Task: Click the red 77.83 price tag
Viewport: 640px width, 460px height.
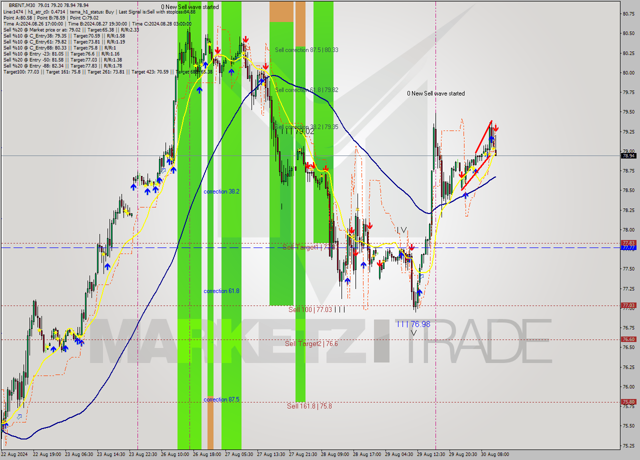Action: tap(628, 243)
